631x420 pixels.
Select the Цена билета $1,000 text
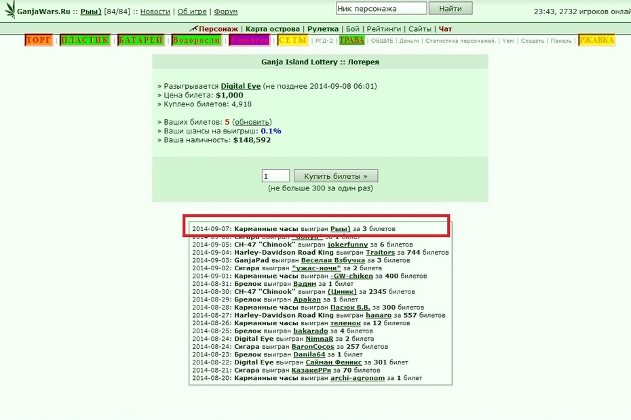204,96
